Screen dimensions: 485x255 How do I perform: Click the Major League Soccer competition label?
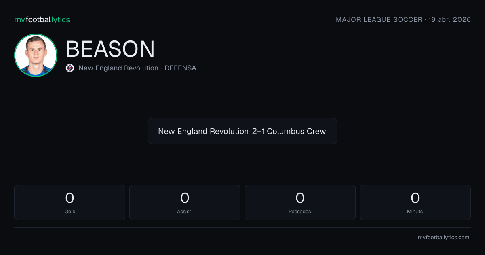coord(379,19)
